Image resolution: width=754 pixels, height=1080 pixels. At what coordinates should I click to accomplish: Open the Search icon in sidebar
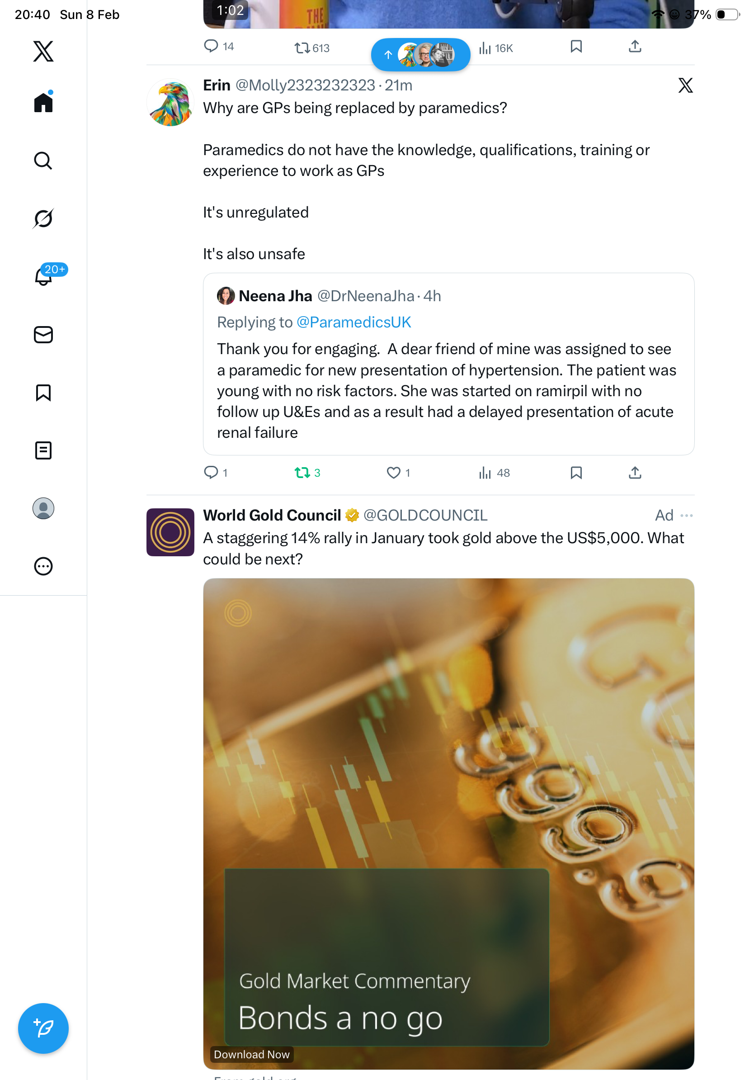coord(43,161)
